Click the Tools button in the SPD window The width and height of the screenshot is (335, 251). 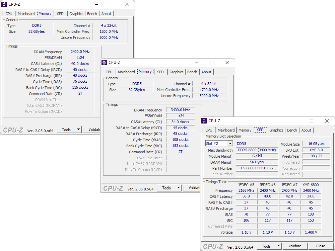click(x=266, y=246)
